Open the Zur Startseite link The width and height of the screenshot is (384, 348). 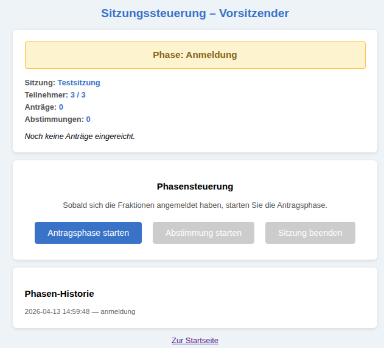(x=195, y=340)
